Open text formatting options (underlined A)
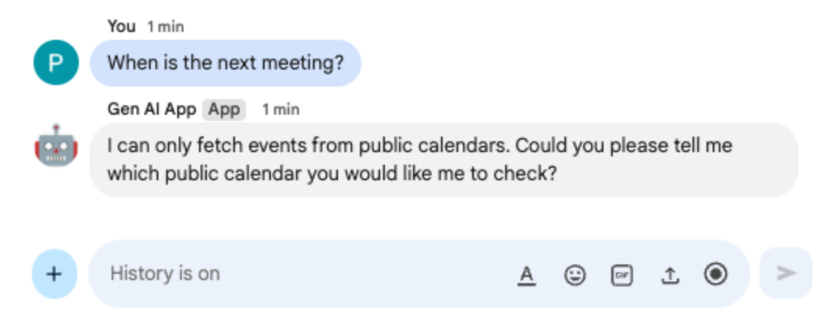The image size is (829, 323). click(x=527, y=274)
